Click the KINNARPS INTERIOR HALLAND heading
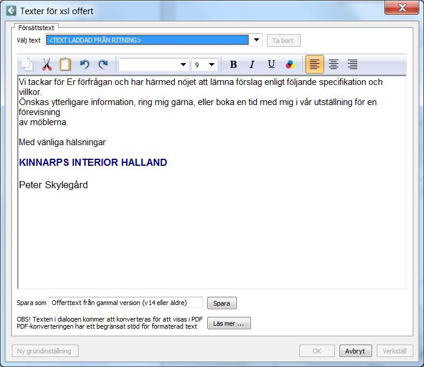Image resolution: width=424 pixels, height=367 pixels. point(93,162)
